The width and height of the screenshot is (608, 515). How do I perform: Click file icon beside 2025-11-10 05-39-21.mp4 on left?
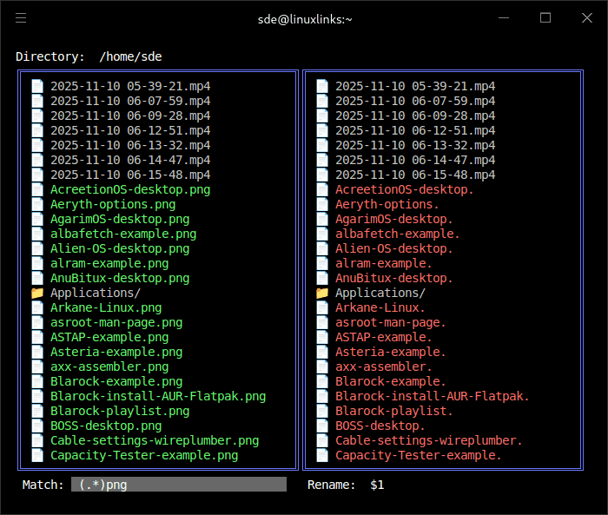pyautogui.click(x=36, y=86)
